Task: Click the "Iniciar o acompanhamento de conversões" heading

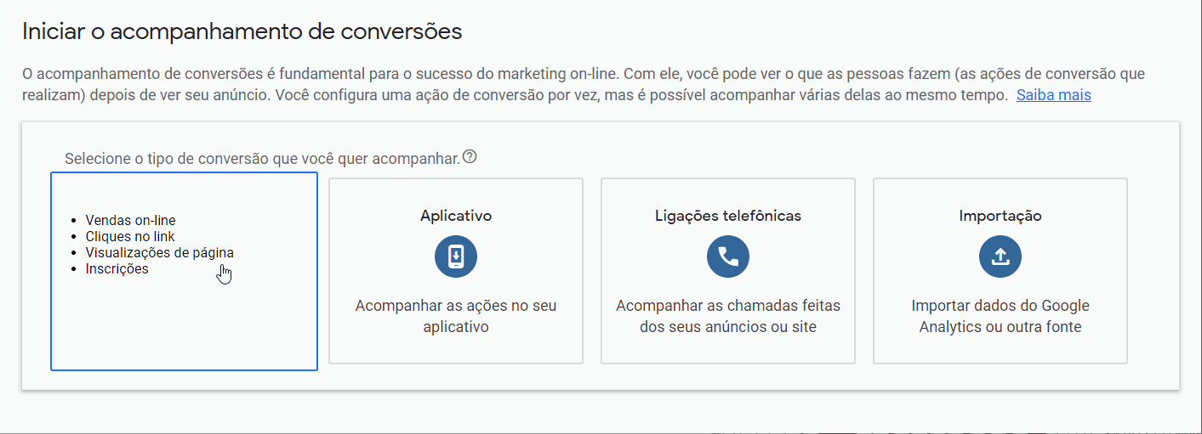Action: click(x=242, y=31)
